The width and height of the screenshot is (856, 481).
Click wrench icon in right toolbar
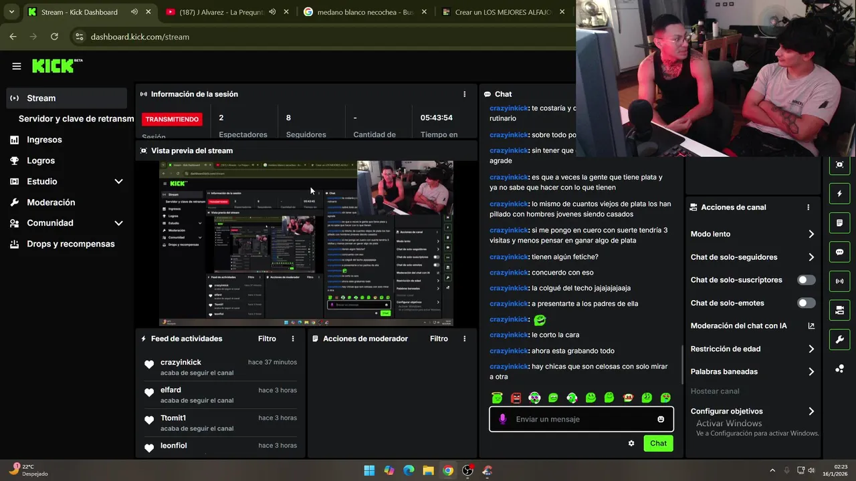point(839,339)
